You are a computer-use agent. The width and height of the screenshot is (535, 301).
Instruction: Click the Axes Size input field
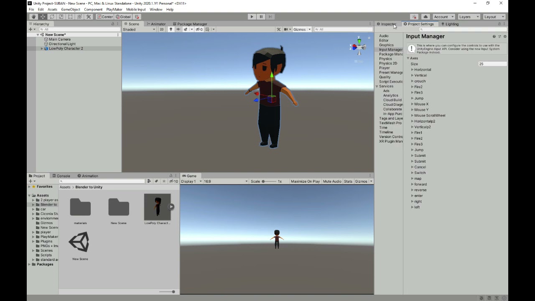coord(492,64)
